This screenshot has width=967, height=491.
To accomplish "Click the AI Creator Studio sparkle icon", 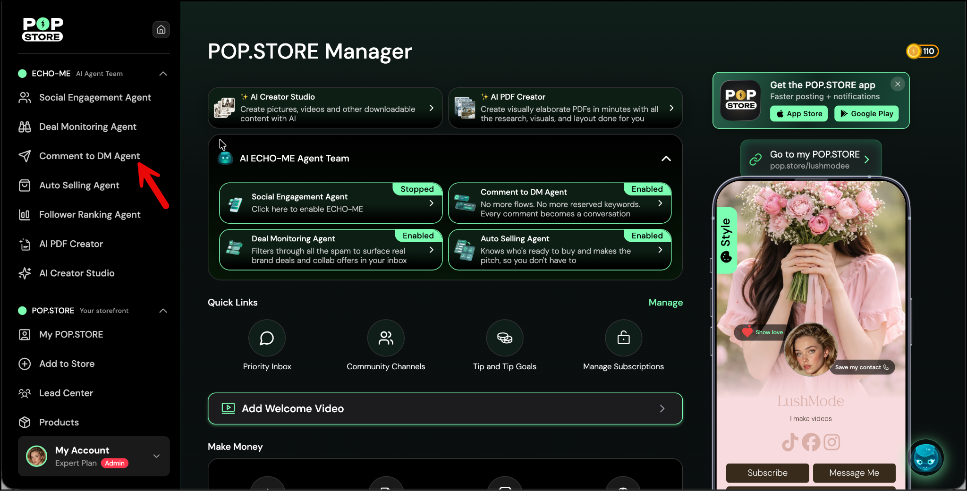I will click(25, 273).
